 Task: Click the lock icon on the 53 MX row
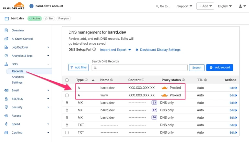coord(67,103)
